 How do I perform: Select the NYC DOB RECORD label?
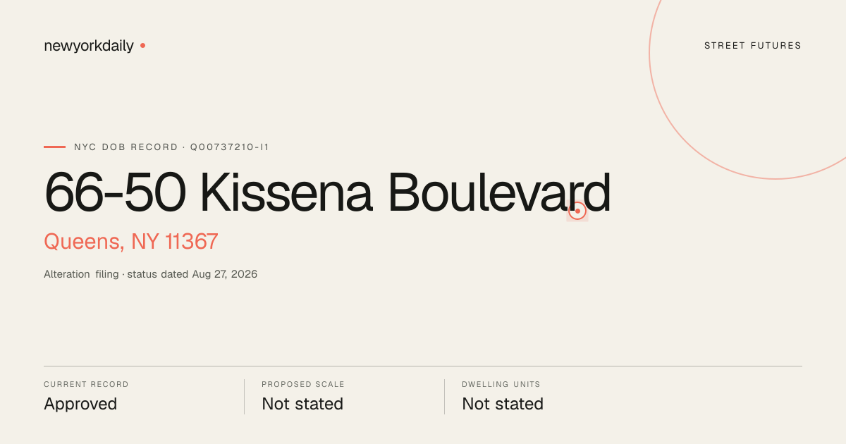point(126,147)
